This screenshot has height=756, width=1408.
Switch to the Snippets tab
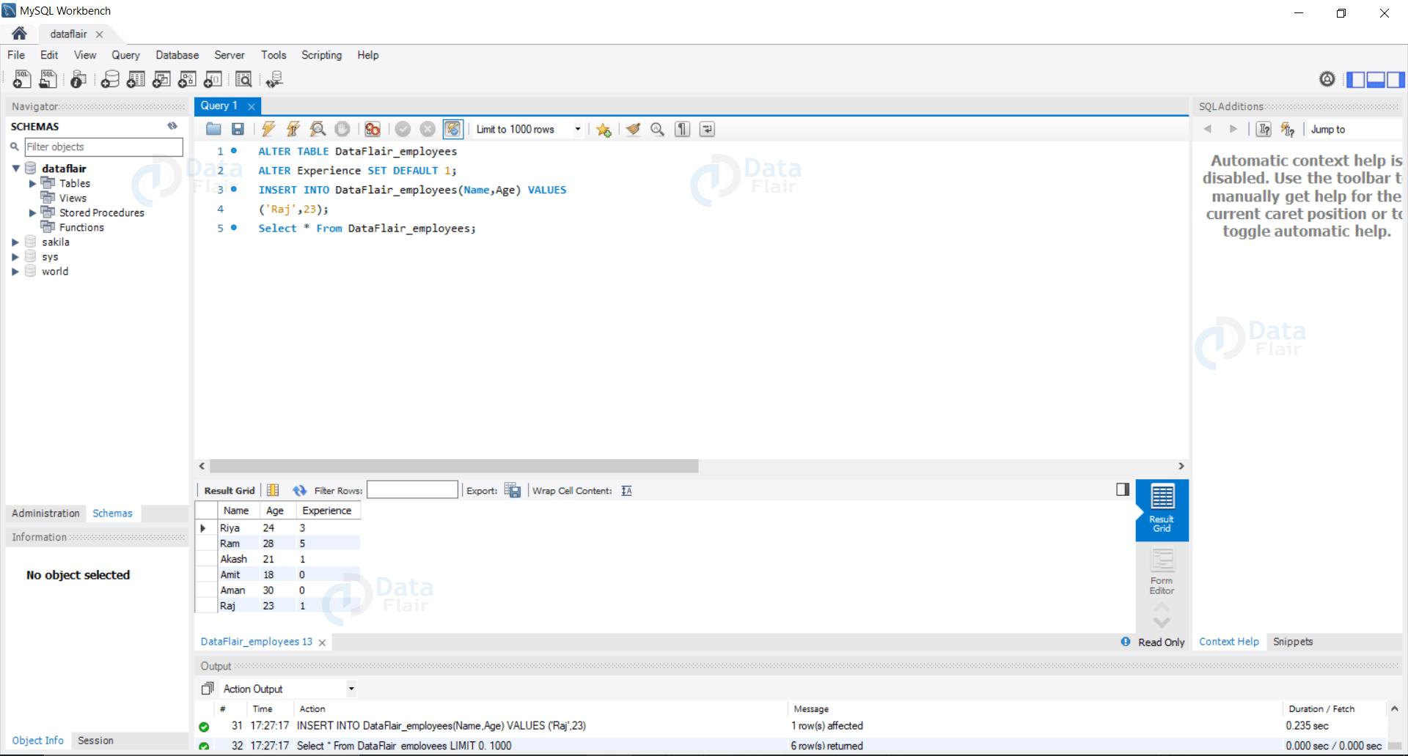(1293, 642)
